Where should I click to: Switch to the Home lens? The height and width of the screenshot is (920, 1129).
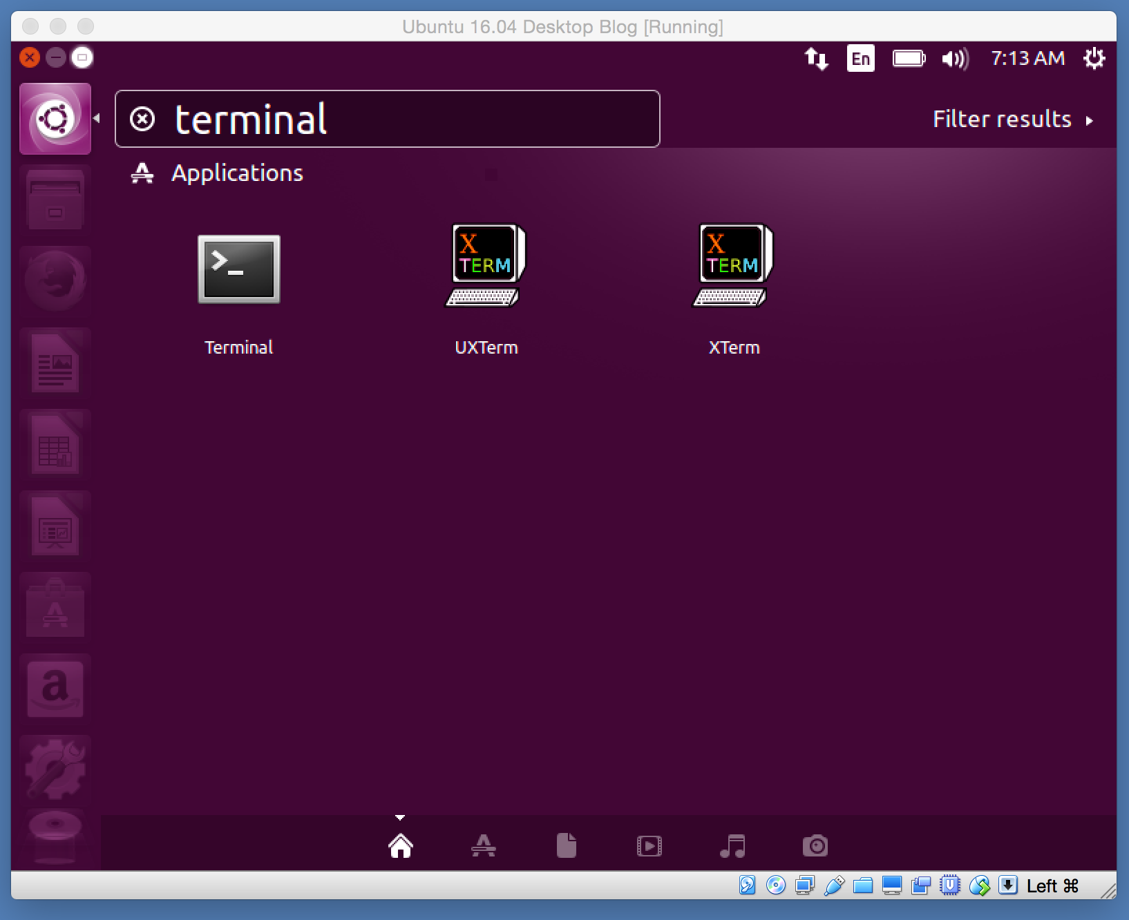coord(401,845)
